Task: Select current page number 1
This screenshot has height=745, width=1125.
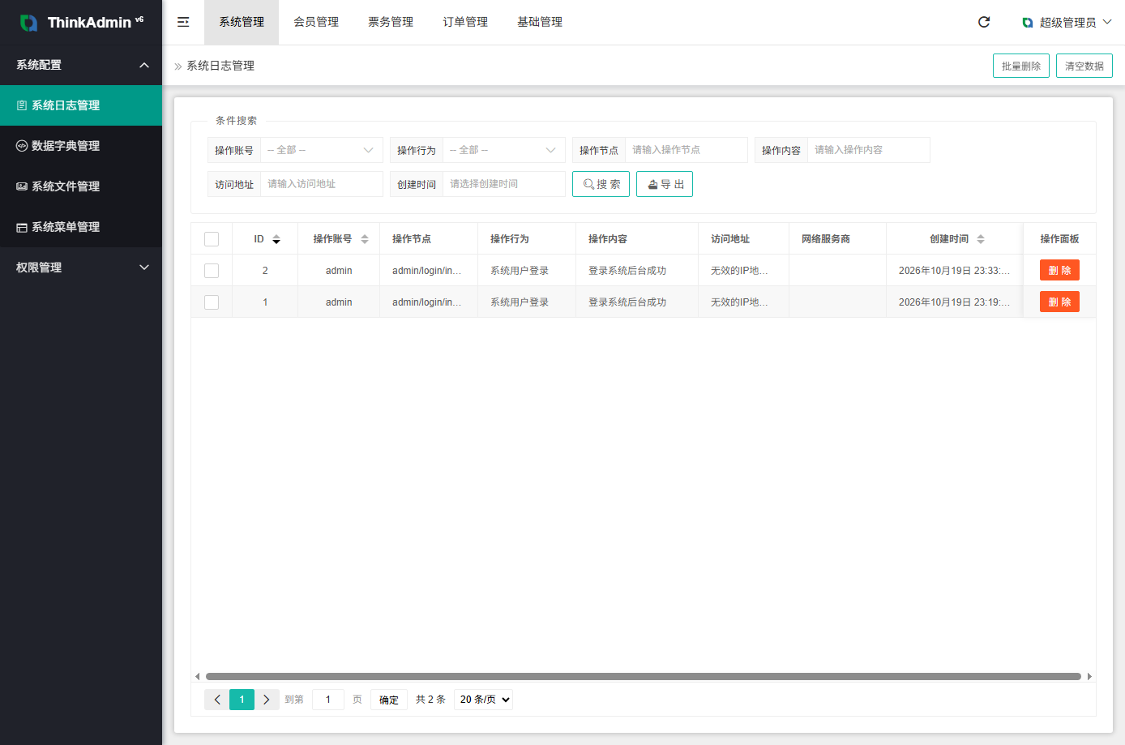Action: coord(242,700)
